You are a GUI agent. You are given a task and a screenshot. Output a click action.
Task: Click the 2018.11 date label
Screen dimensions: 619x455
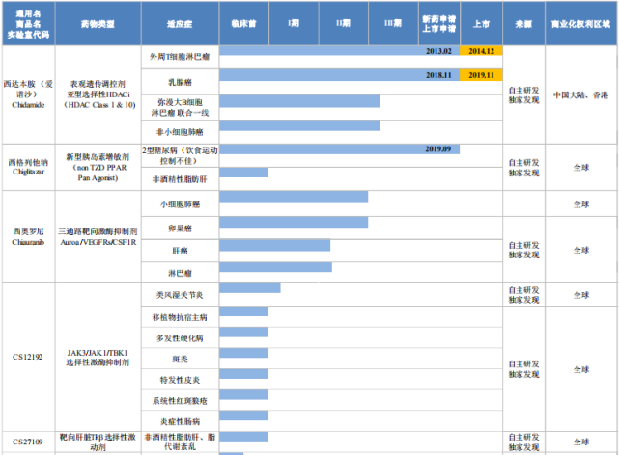(x=438, y=75)
